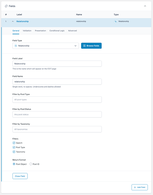The image size is (153, 195).
Task: Uncheck the Taxonomy filter checkbox
Action: pyautogui.click(x=14, y=152)
